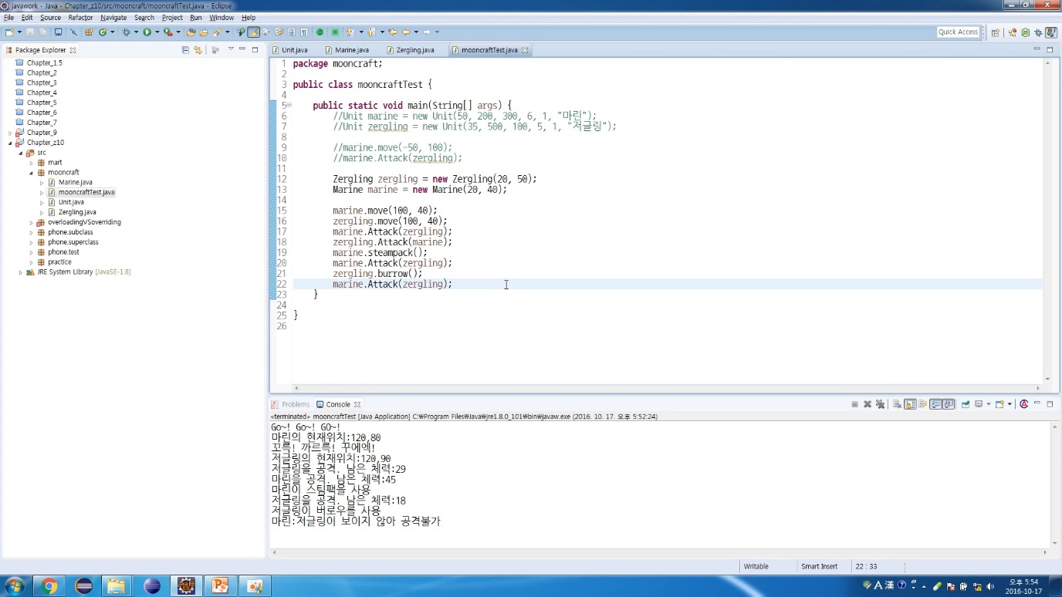Click the New file toolbar icon

pos(9,32)
